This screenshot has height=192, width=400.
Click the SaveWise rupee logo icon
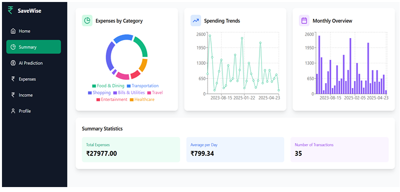coord(10,10)
